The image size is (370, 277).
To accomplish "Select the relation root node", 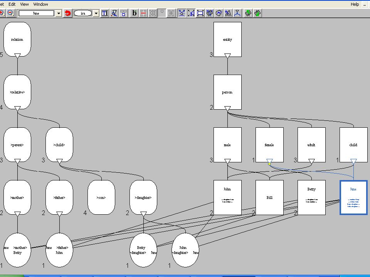I will tap(17, 39).
